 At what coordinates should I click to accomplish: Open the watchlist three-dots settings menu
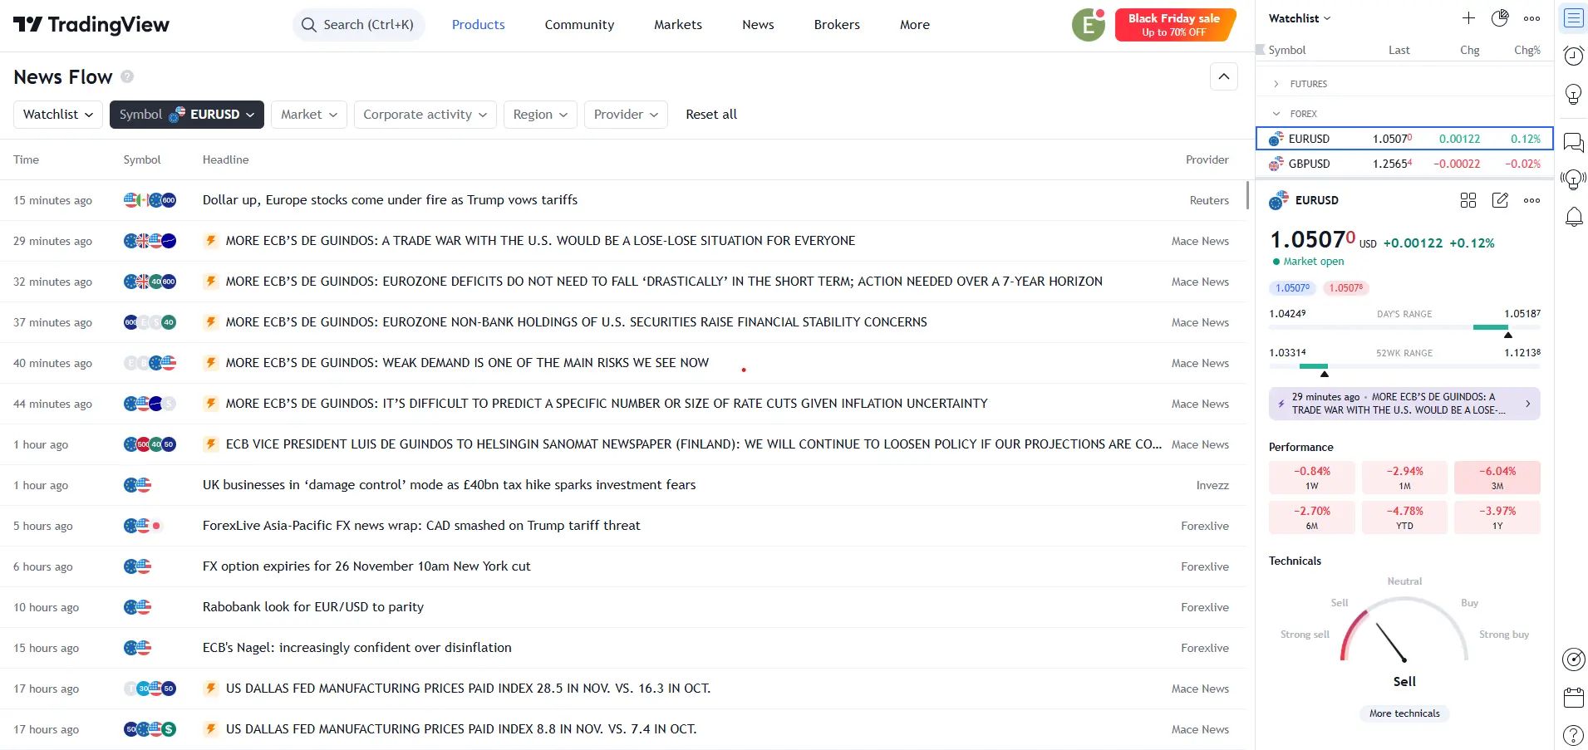click(1531, 18)
